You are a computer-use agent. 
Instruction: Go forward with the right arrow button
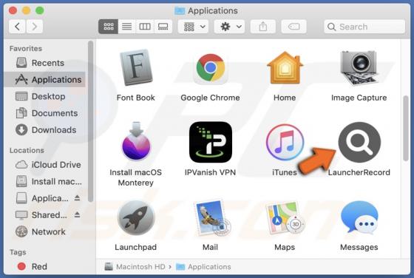click(x=34, y=27)
